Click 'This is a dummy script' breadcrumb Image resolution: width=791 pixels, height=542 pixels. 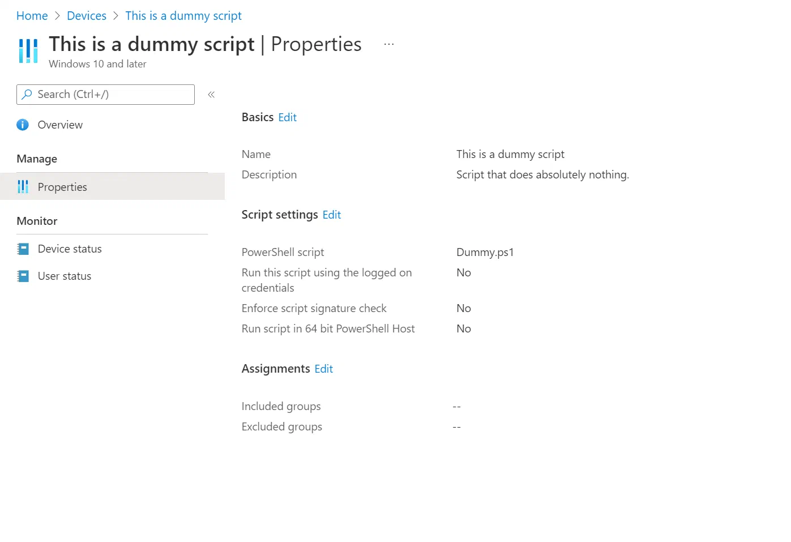point(183,16)
